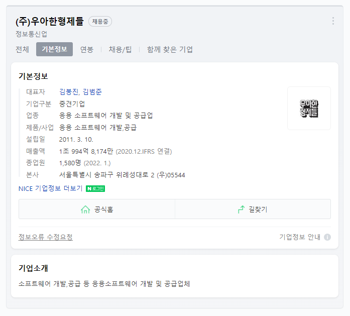This screenshot has width=350, height=316.
Task: Click the info icon beside 기업정보 안내
Action: tap(327, 237)
